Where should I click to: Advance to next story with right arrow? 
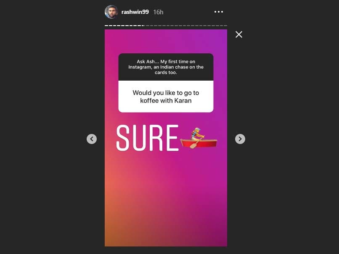(240, 139)
